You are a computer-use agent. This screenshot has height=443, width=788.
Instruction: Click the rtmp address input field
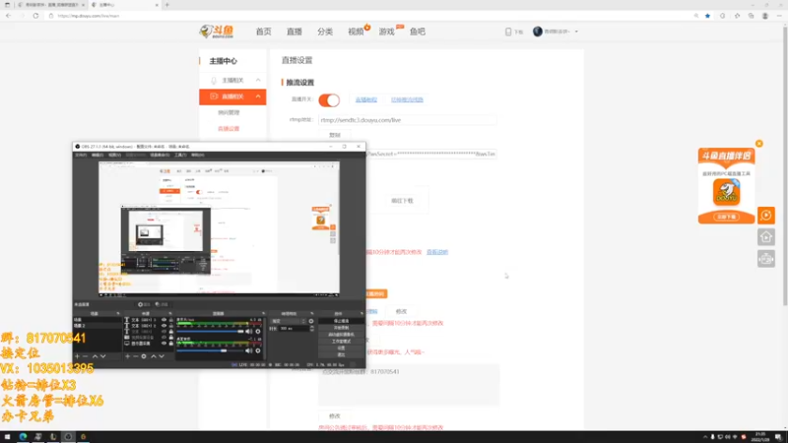[x=407, y=120]
